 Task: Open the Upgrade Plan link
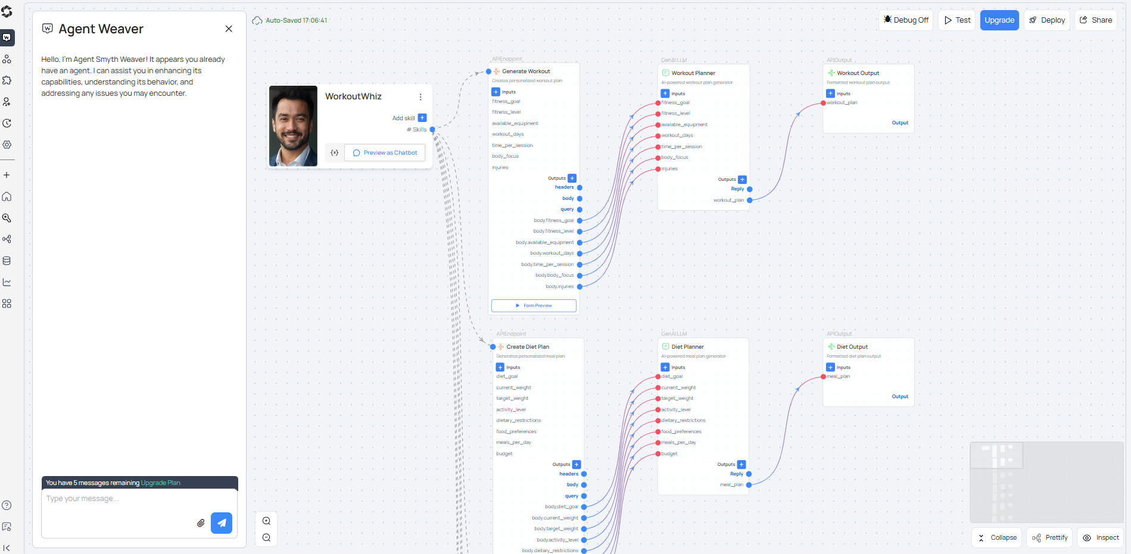(x=161, y=483)
